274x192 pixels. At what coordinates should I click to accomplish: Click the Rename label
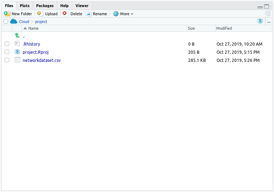(100, 14)
